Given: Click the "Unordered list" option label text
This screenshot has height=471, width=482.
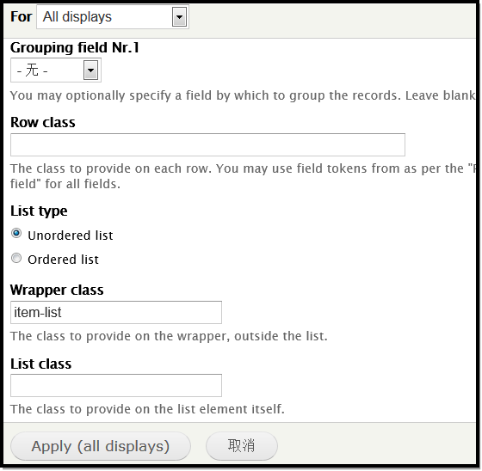Looking at the screenshot, I should tap(71, 235).
